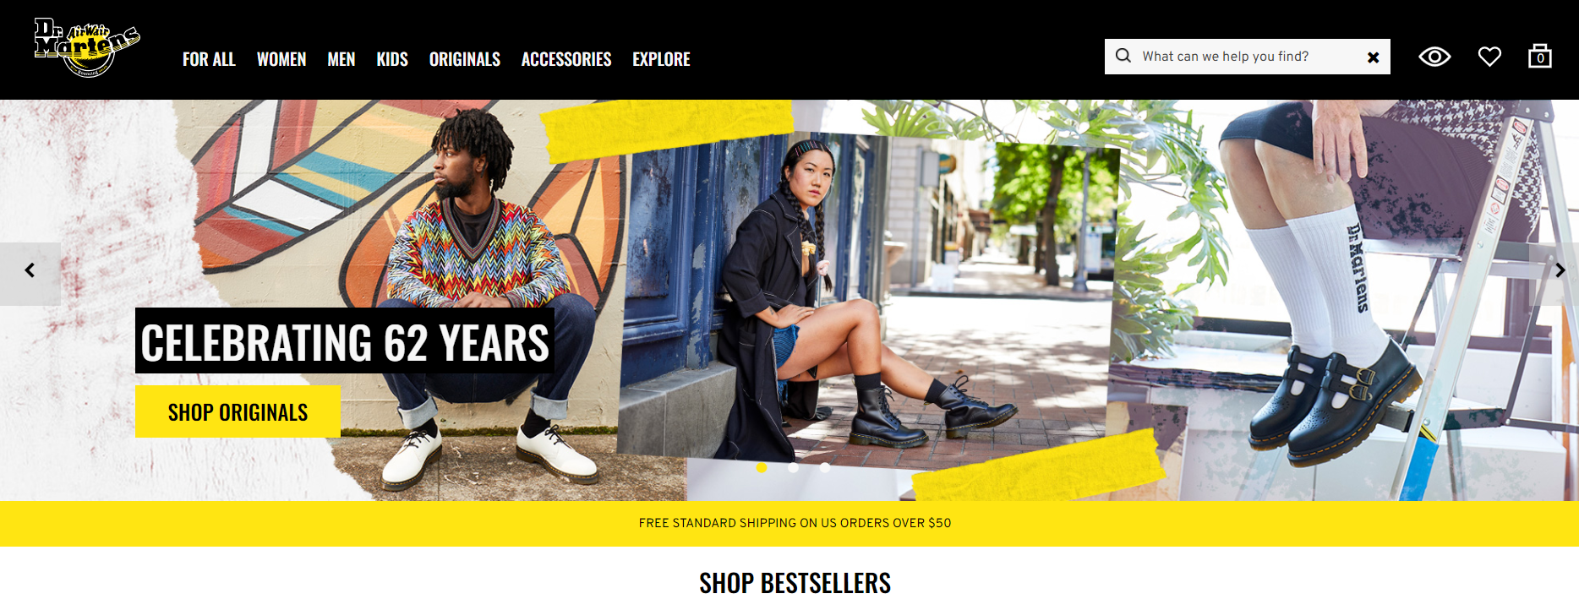Open wishlist heart icon
Screen dimensions: 1579x610
click(1489, 57)
